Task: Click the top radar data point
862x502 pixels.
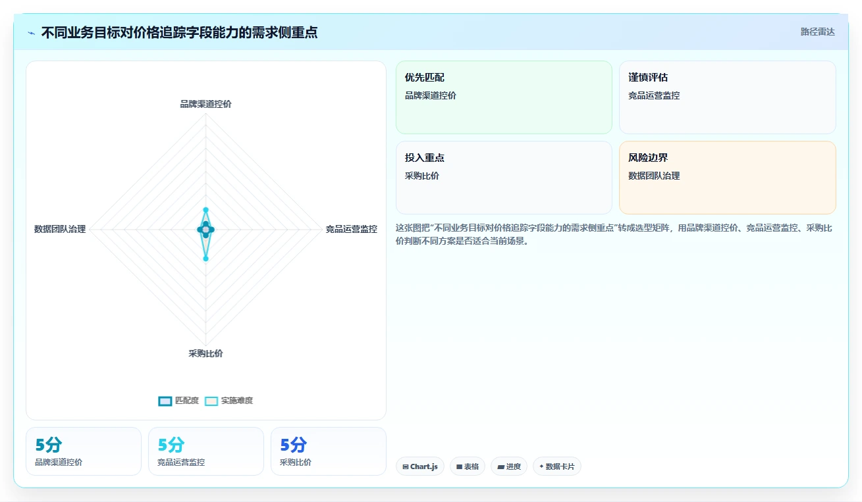Action: (x=205, y=210)
